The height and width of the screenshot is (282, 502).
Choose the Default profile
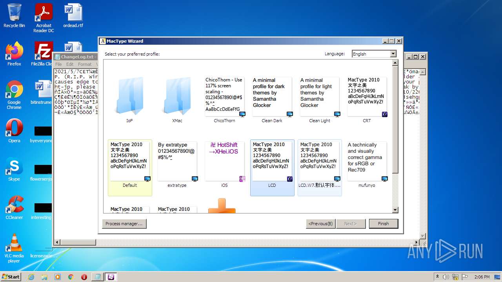pos(130,168)
